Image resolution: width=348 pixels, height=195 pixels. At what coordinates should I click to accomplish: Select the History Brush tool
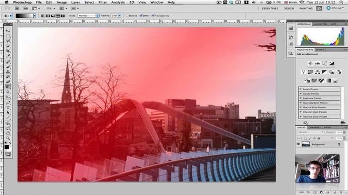coord(8,77)
